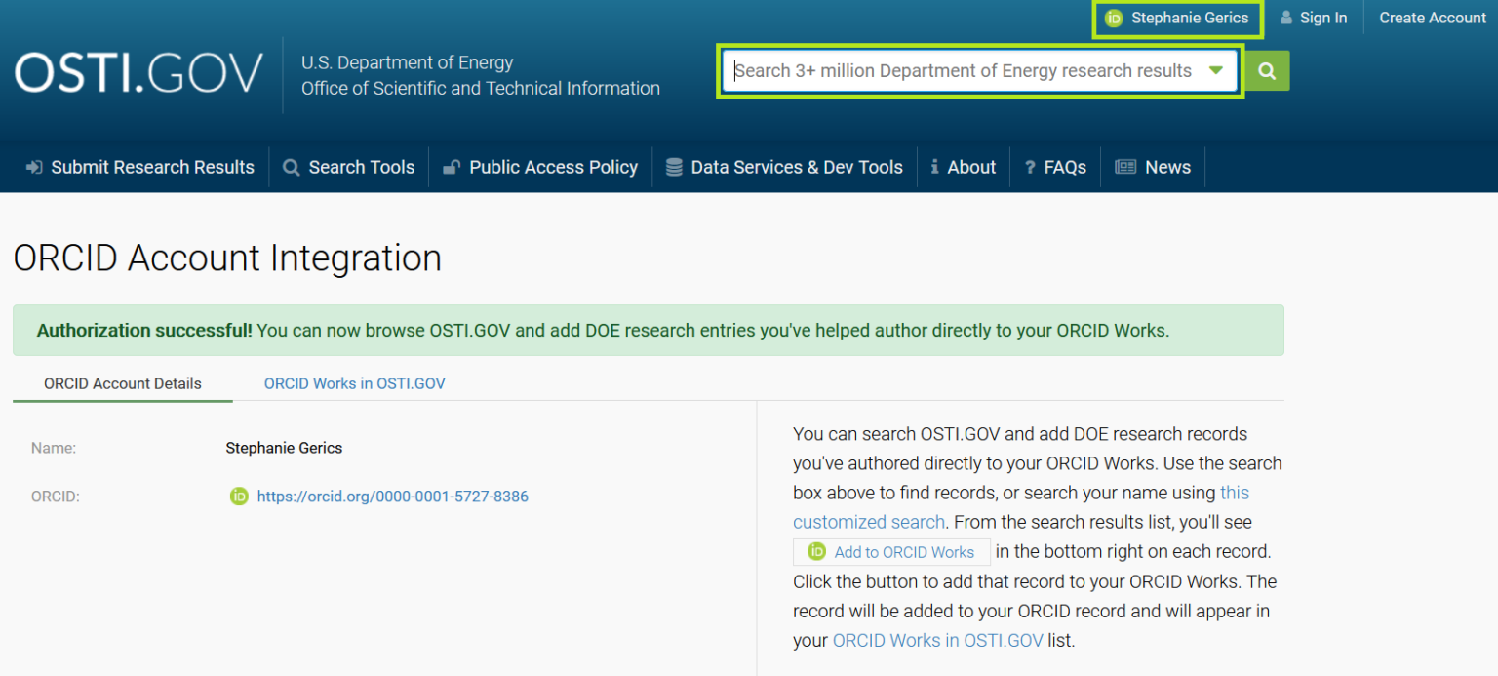Image resolution: width=1498 pixels, height=676 pixels.
Task: Click the Name value 'Stephanie Gerics'
Action: click(284, 448)
